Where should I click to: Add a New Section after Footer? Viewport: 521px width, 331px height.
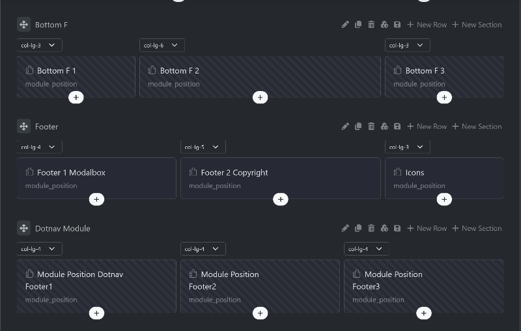tap(477, 126)
